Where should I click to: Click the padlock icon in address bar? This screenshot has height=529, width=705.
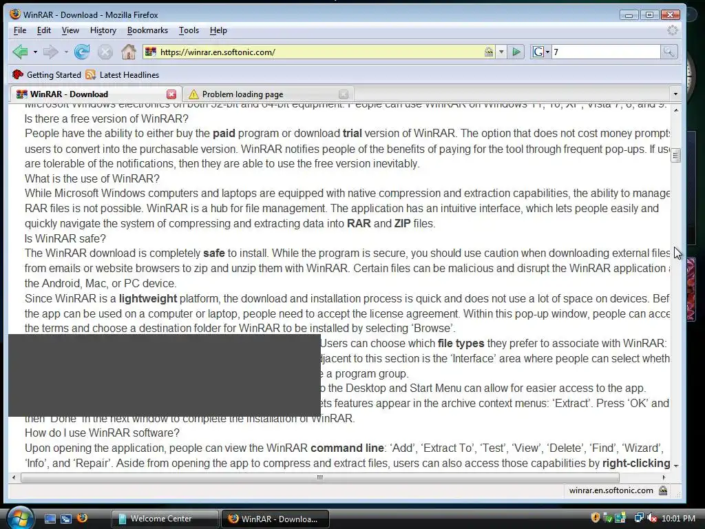489,52
